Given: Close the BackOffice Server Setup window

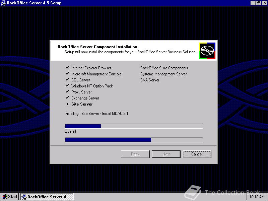Looking at the screenshot, I should [x=264, y=3].
